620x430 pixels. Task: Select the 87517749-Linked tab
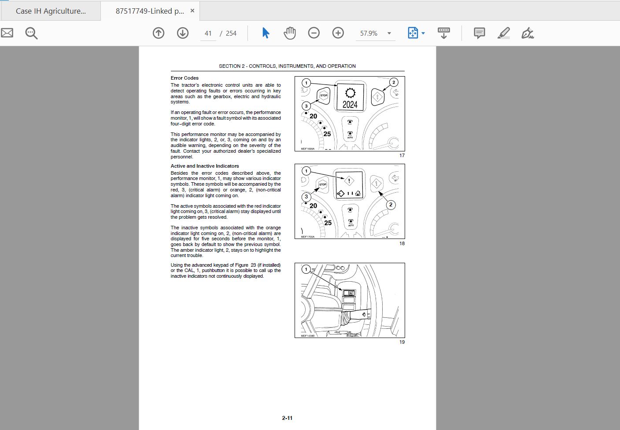pyautogui.click(x=150, y=11)
